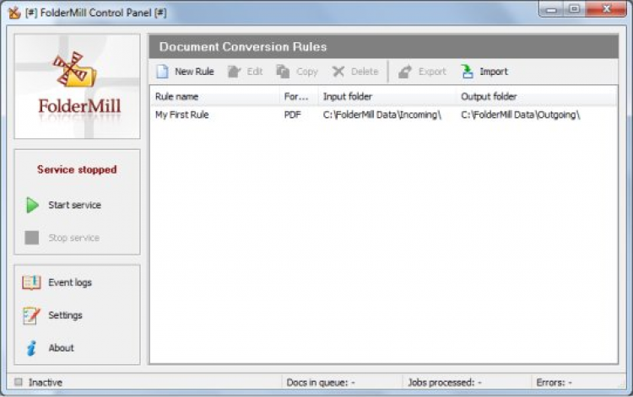
Task: Click the Edit rule icon
Action: point(234,72)
